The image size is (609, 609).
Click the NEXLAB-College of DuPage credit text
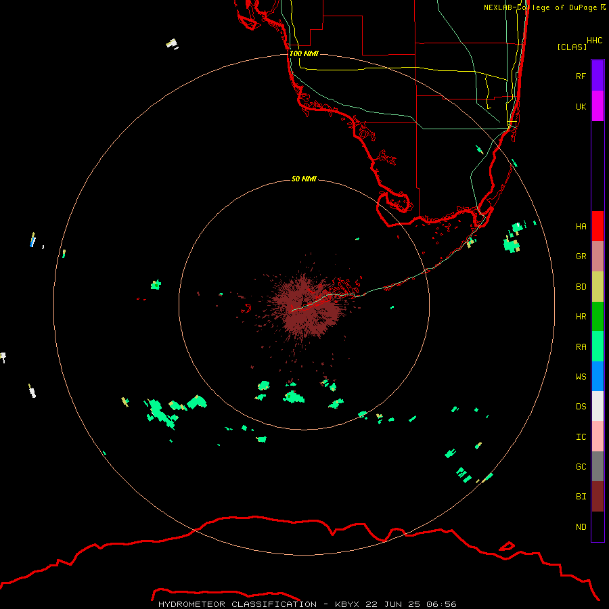coord(540,7)
